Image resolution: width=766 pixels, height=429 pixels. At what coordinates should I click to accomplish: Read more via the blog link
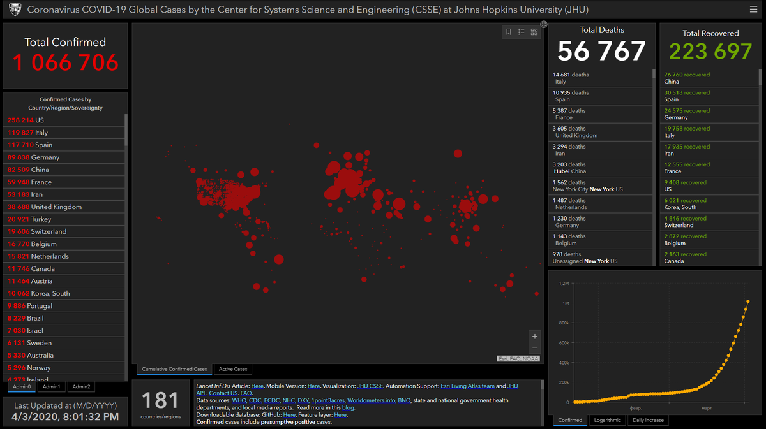(347, 407)
